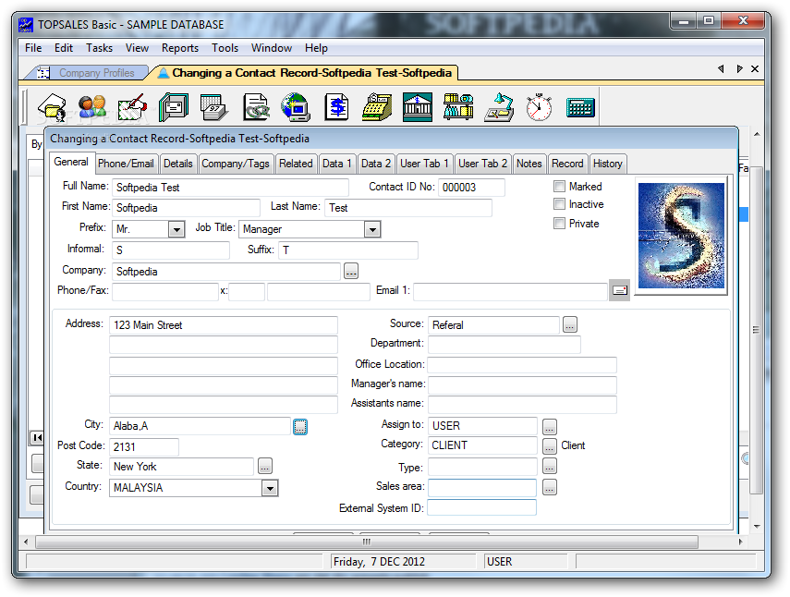Open the Assign to lookup button
790x597 pixels.
point(549,427)
